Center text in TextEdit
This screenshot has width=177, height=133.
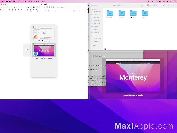(49, 7)
